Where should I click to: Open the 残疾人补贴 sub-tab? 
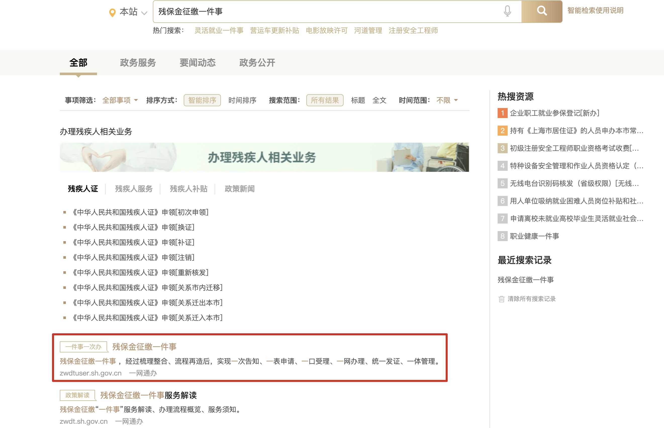point(188,189)
